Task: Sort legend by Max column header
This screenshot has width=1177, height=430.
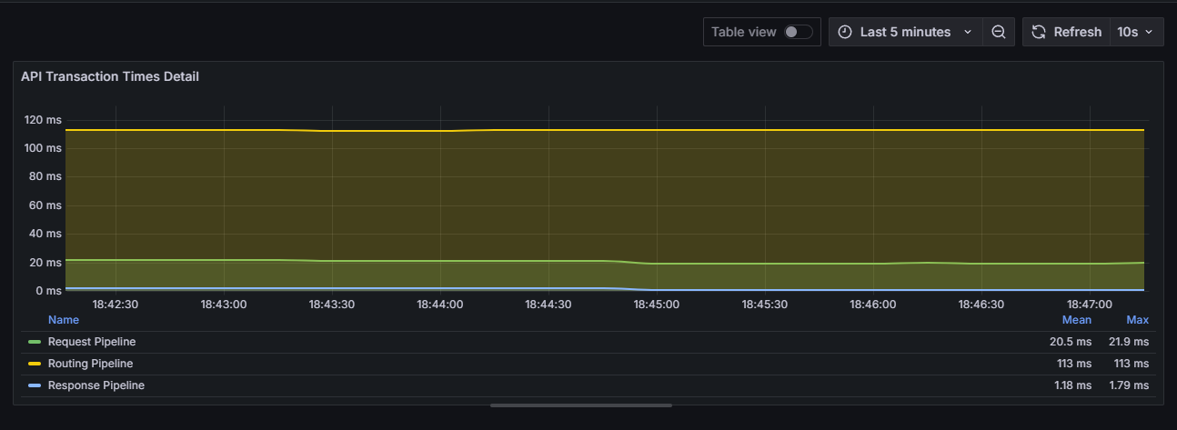Action: (1137, 320)
